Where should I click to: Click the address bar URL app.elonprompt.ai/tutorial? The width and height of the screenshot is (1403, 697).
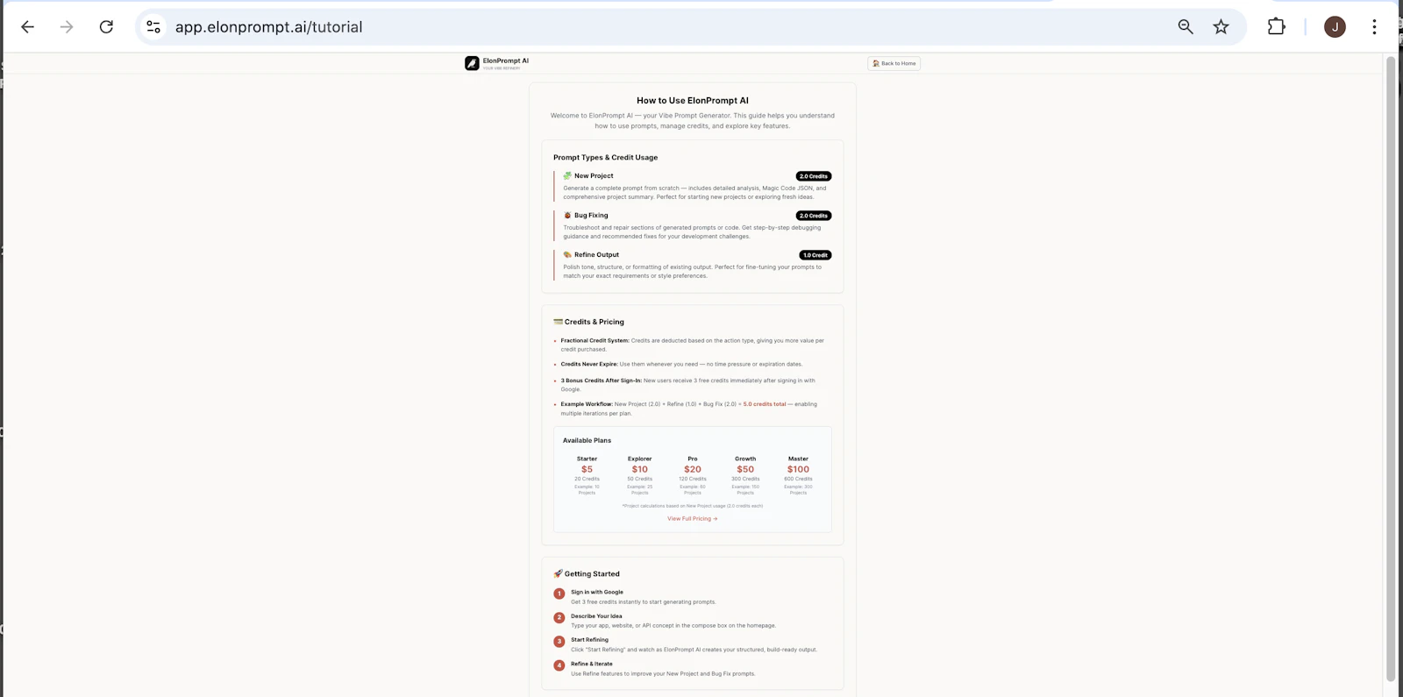coord(269,27)
